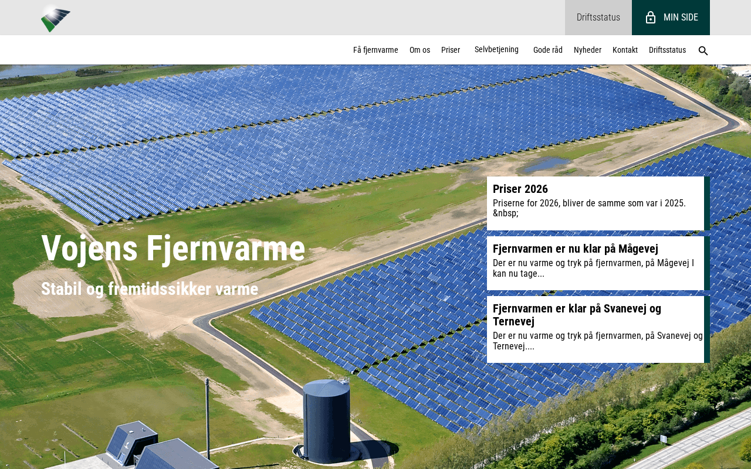Image resolution: width=751 pixels, height=469 pixels.
Task: Go to the Kontakt page
Action: [x=625, y=50]
